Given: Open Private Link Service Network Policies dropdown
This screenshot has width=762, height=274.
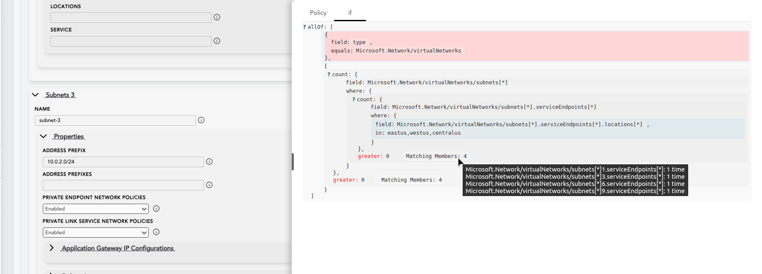Looking at the screenshot, I should coord(95,232).
